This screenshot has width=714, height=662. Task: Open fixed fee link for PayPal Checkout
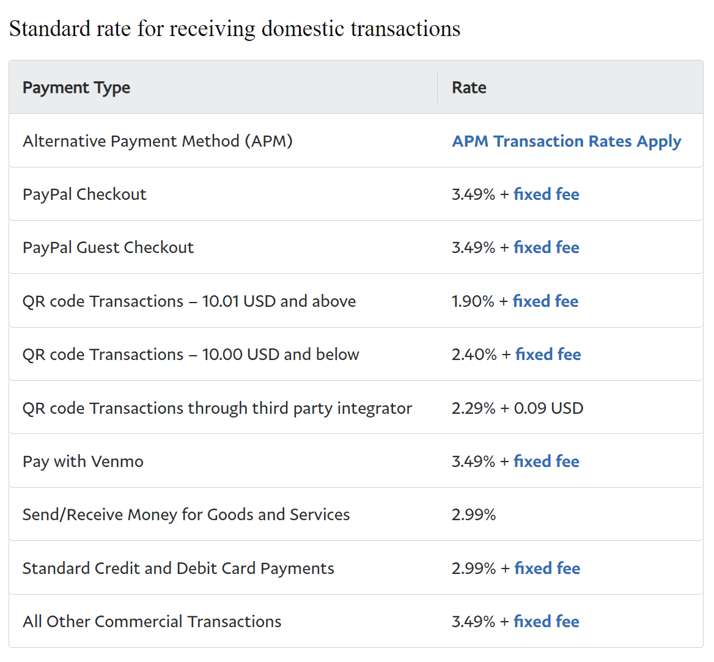[x=547, y=194]
